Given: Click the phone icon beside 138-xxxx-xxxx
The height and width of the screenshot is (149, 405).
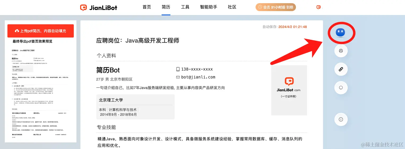Looking at the screenshot, I should click(x=178, y=69).
